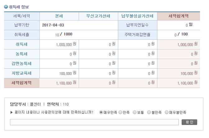This screenshot has width=209, height=138.
Task: Click the 주택거래감면율 label
Action: pyautogui.click(x=137, y=34)
